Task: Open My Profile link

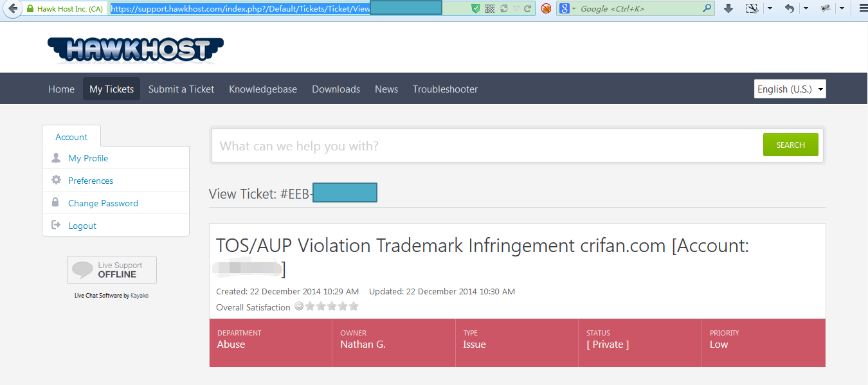Action: pyautogui.click(x=88, y=158)
